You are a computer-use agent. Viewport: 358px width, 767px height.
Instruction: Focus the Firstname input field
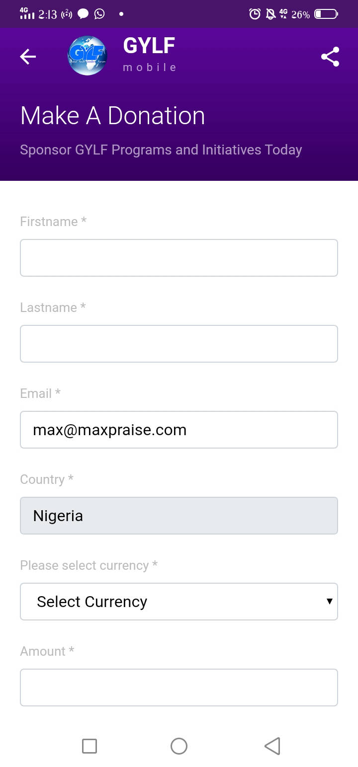pos(179,258)
